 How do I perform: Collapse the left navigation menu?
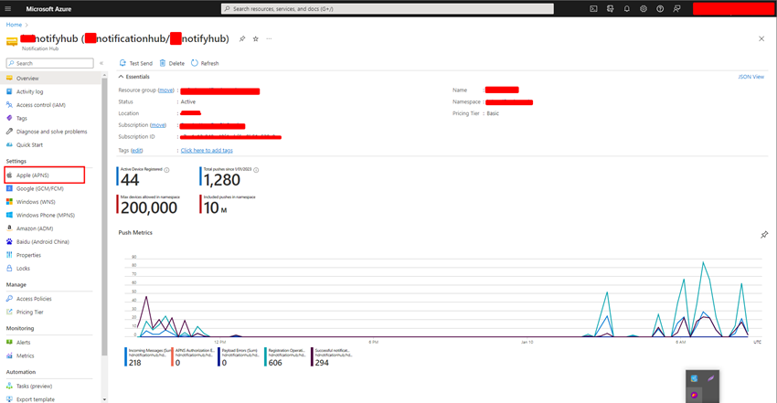coord(101,63)
